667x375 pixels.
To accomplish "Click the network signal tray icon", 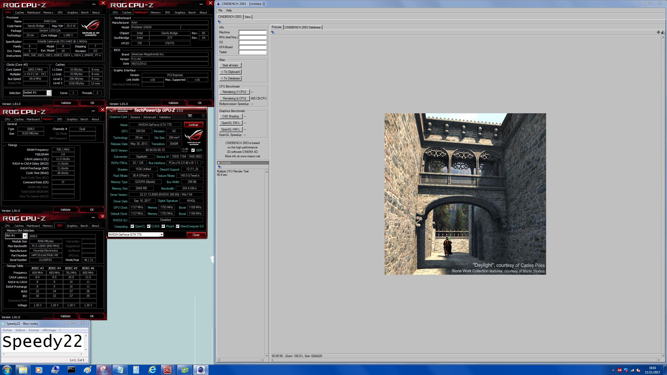I will 632,370.
